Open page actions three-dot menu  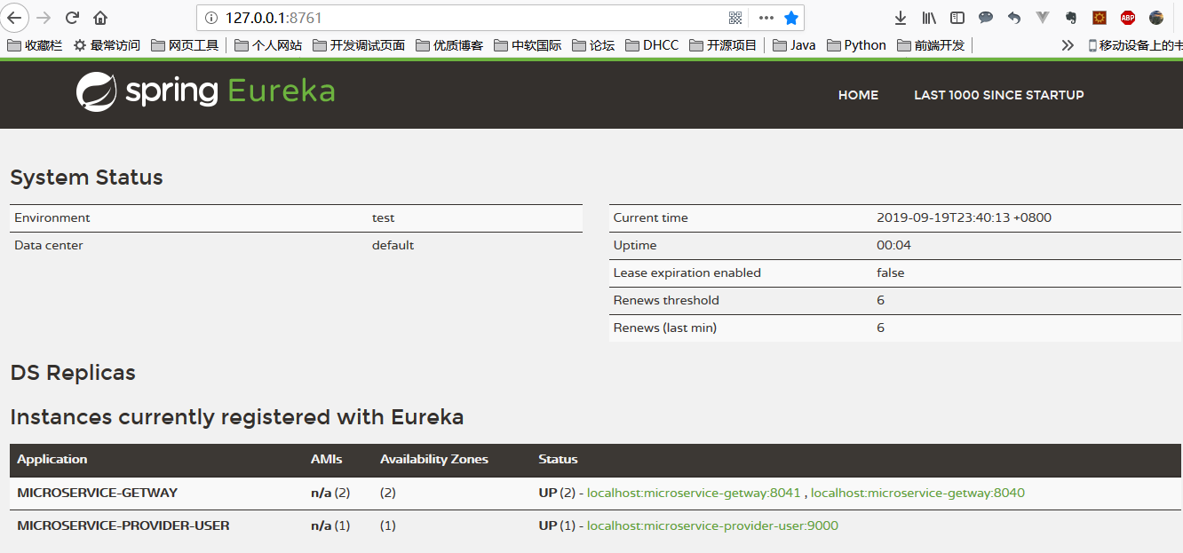pyautogui.click(x=766, y=18)
